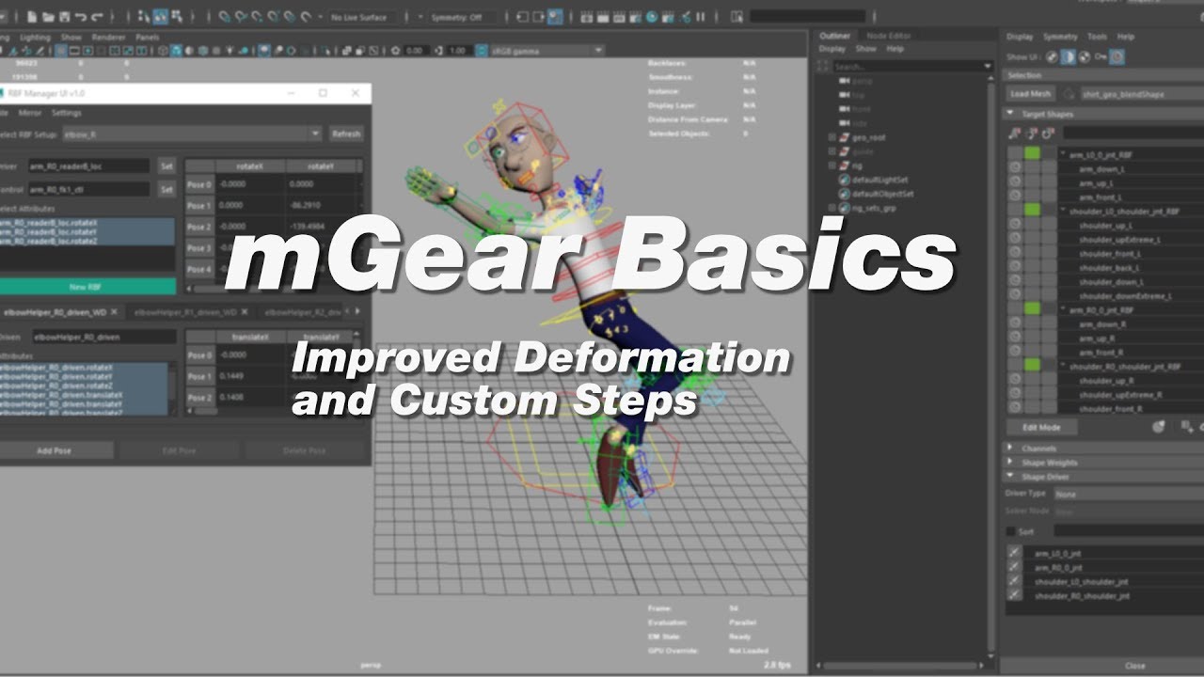Click Edit Mode in Shape Editor
The height and width of the screenshot is (677, 1204).
pos(1040,427)
